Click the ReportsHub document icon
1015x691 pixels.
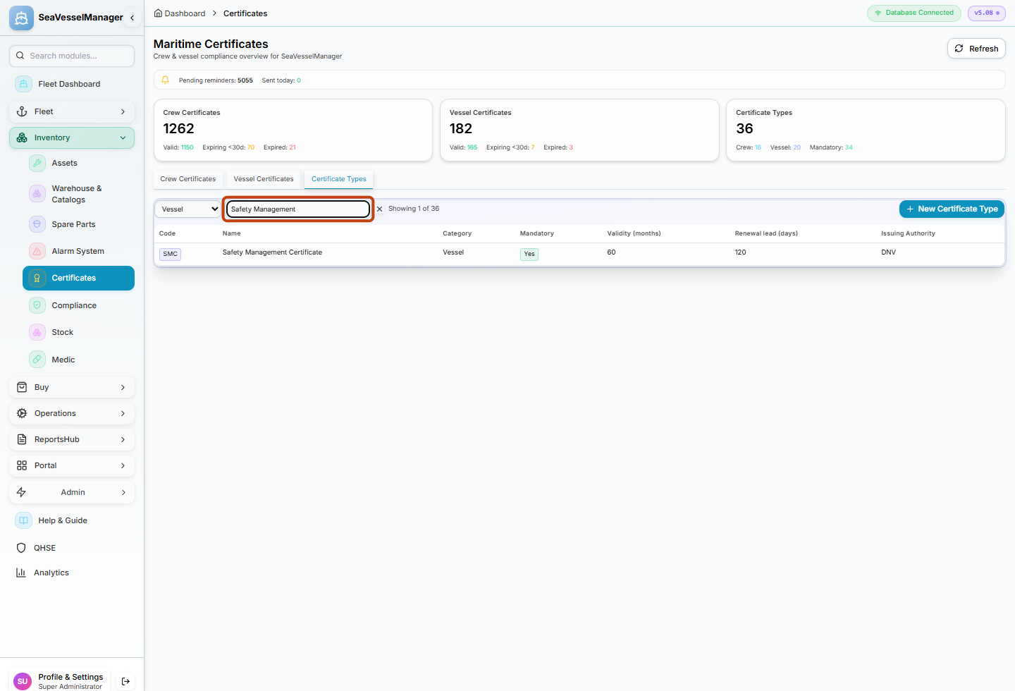pyautogui.click(x=22, y=439)
